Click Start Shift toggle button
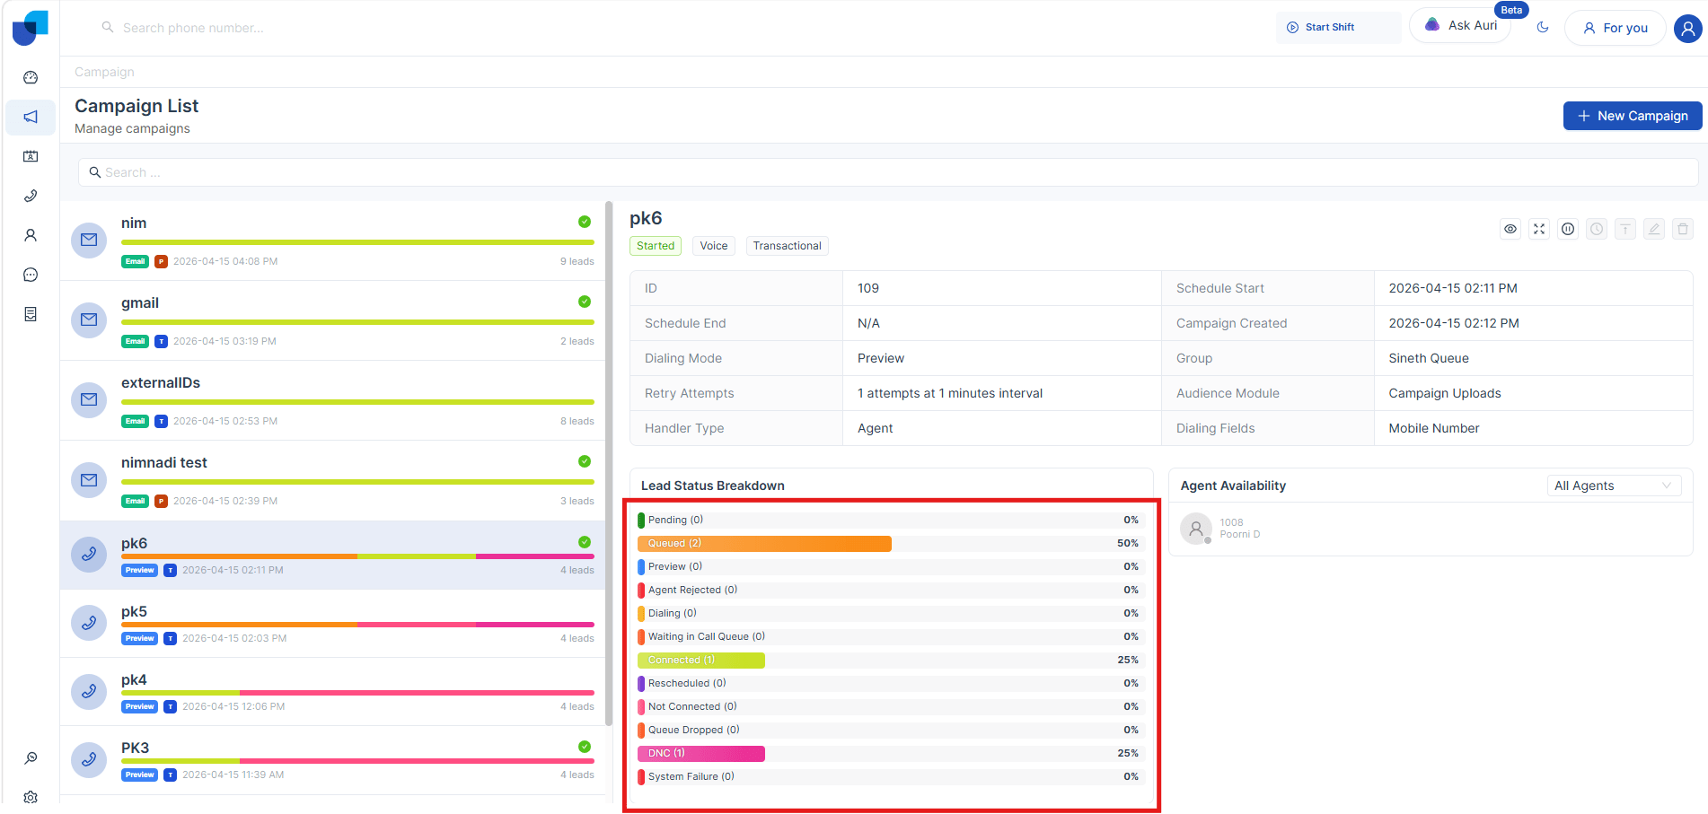This screenshot has height=814, width=1708. click(1337, 27)
